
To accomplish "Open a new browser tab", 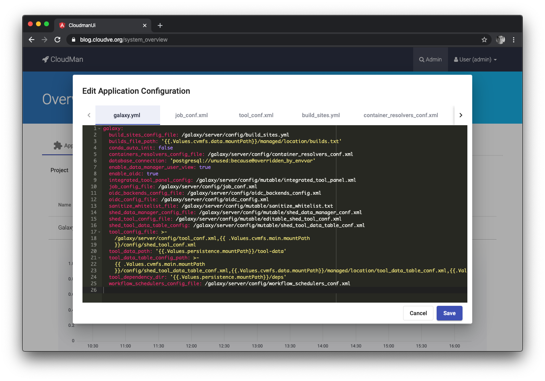I will coord(160,25).
